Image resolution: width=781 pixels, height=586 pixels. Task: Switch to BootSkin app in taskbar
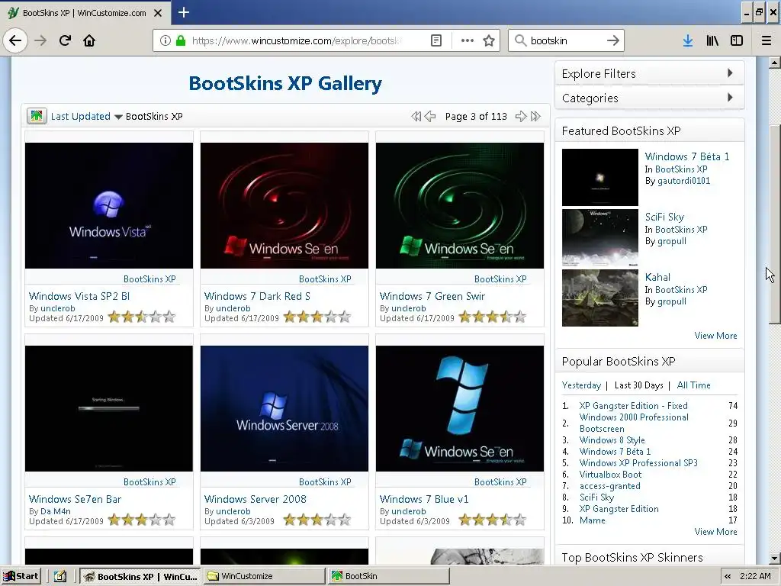tap(388, 576)
